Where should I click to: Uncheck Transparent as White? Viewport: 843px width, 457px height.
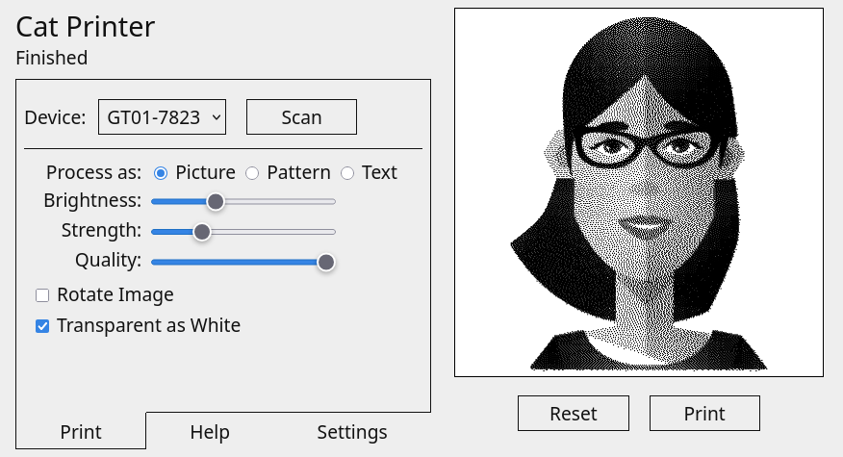[x=42, y=326]
